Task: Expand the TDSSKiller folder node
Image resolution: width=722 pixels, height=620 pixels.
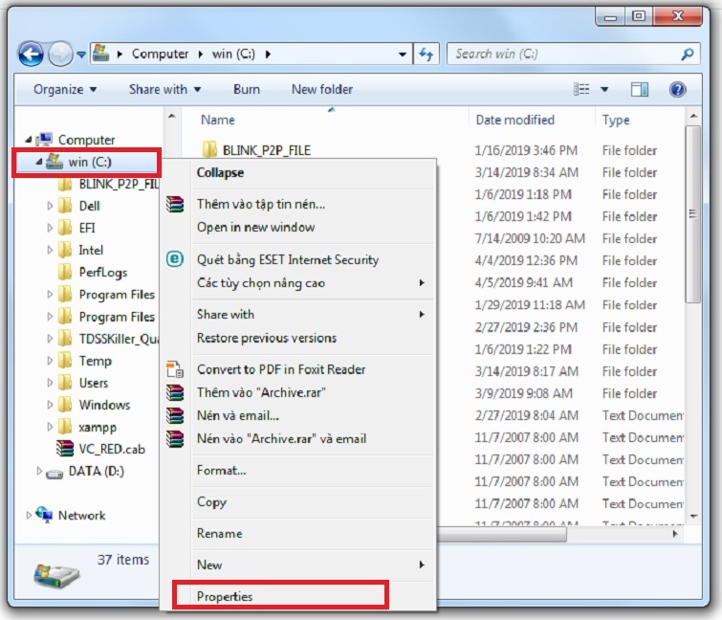Action: click(x=50, y=339)
